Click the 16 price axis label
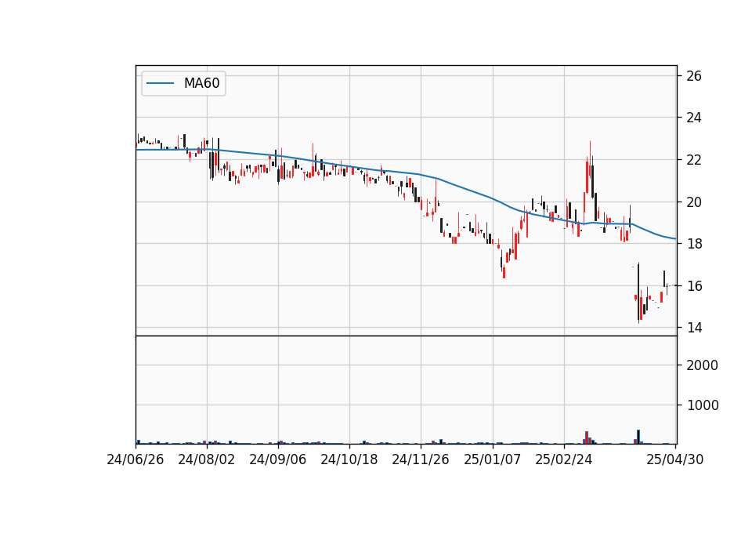The width and height of the screenshot is (752, 541). (693, 286)
